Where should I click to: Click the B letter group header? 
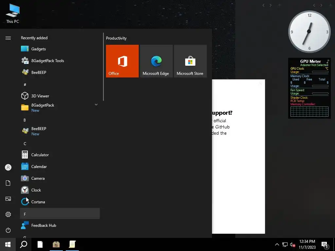tap(60, 120)
